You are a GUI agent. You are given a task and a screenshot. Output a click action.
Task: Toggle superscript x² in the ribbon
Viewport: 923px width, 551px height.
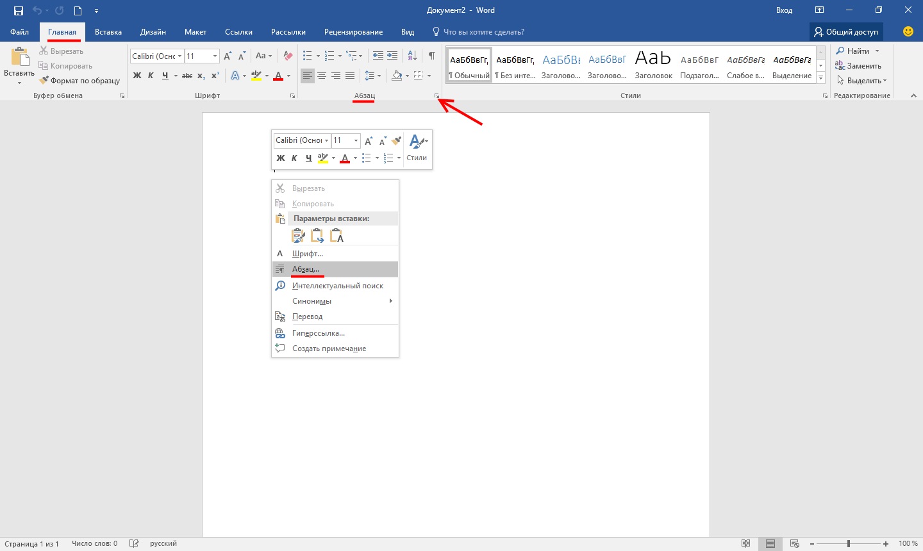click(x=215, y=76)
